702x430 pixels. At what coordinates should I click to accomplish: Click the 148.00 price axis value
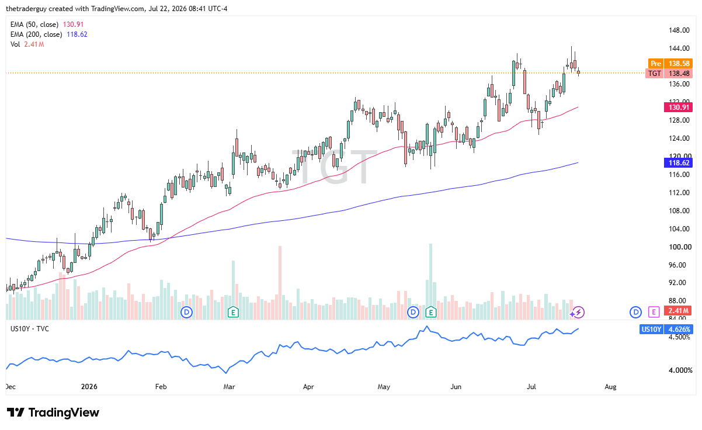(x=680, y=30)
